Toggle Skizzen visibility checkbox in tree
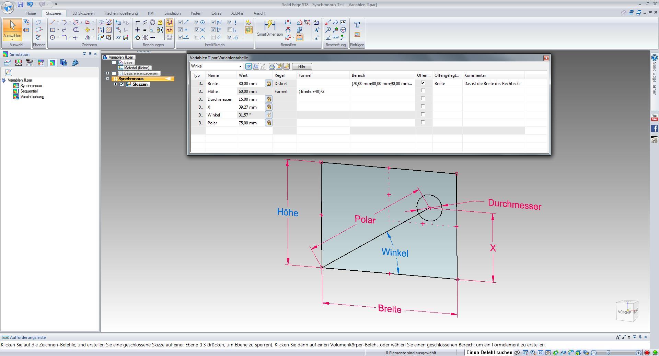Viewport: 659px width, 356px height. [x=122, y=84]
